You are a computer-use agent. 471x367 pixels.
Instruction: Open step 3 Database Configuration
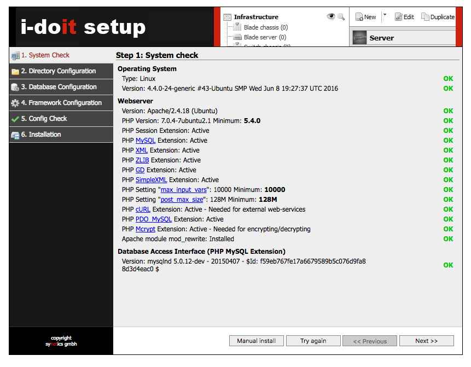pos(61,87)
